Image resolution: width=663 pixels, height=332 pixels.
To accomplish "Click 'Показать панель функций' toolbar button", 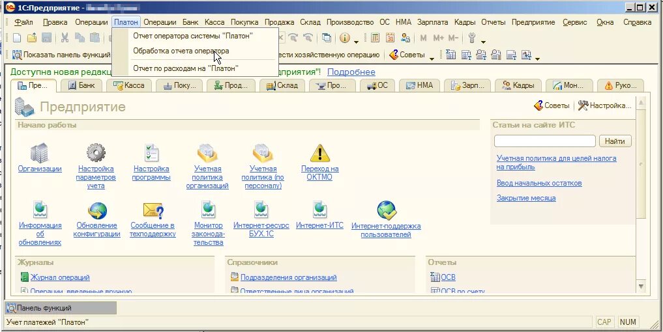I will tap(61, 55).
